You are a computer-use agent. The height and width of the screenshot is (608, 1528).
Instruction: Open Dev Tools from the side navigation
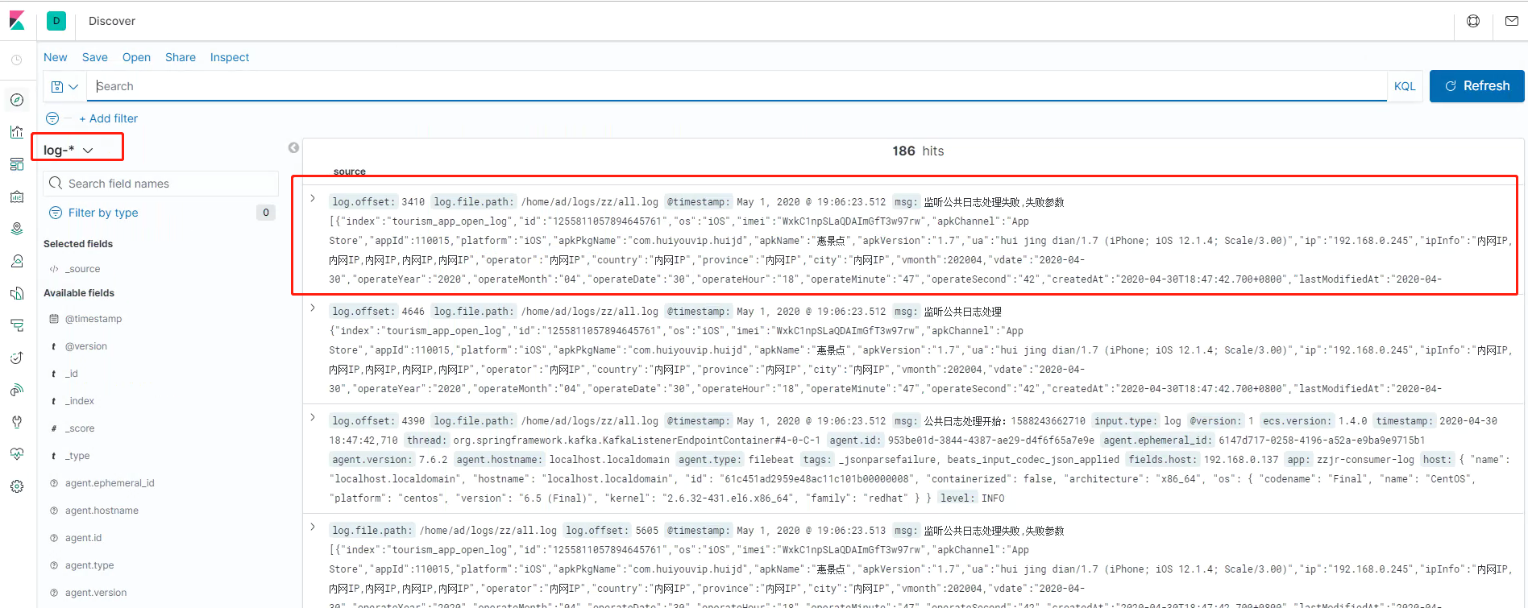click(x=17, y=422)
